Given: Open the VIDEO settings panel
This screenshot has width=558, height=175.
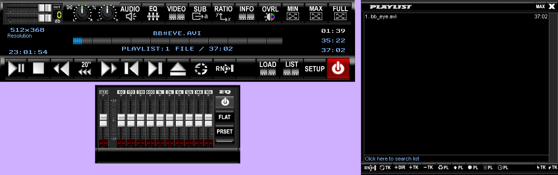Looking at the screenshot, I should (x=176, y=13).
